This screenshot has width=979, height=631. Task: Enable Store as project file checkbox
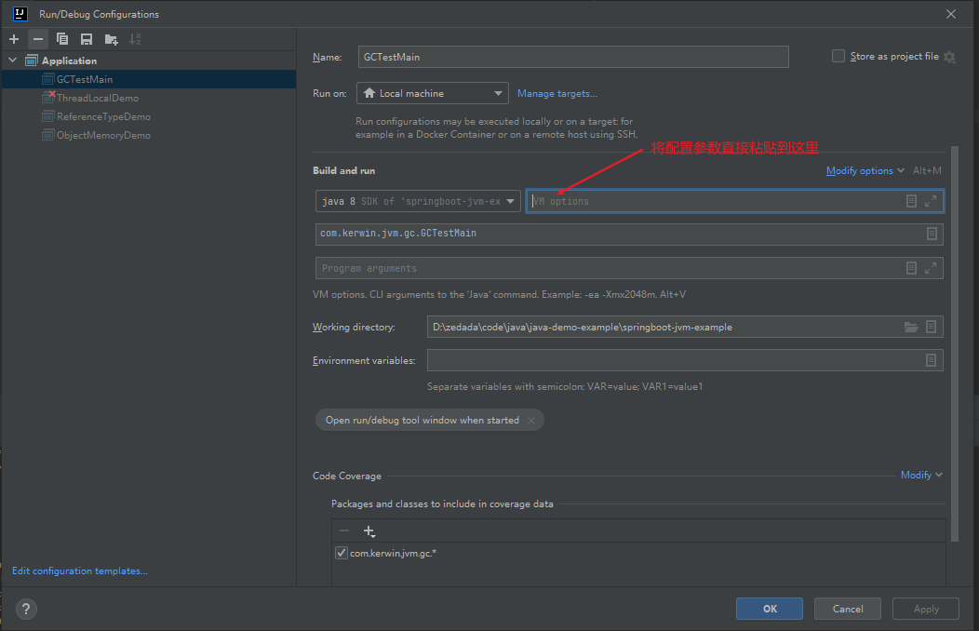(x=838, y=56)
